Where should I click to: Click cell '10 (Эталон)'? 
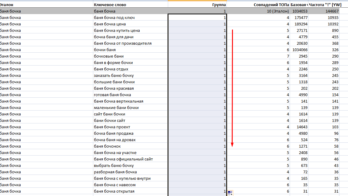pos(258,11)
